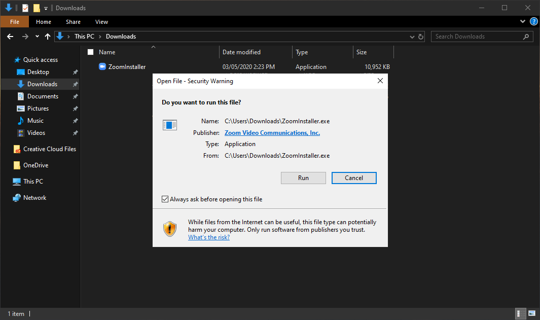The width and height of the screenshot is (540, 320).
Task: Open the address bar history dropdown
Action: click(x=412, y=37)
